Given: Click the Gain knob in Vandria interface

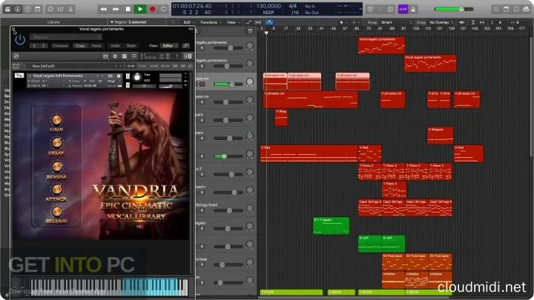Looking at the screenshot, I should (x=56, y=119).
